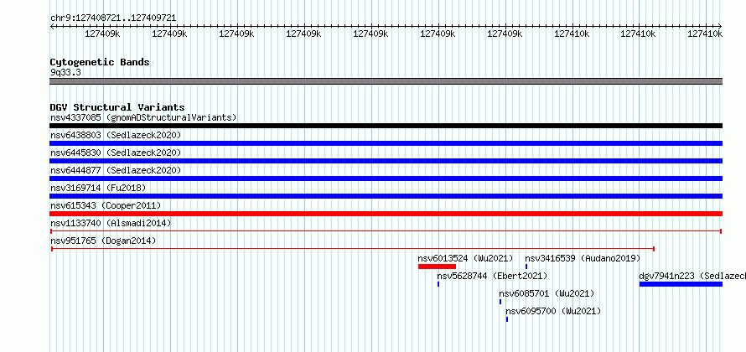Open nsv4337085 (gnomADStructuralVariants) label
Viewport: 746px width, 352px height.
pyautogui.click(x=143, y=117)
